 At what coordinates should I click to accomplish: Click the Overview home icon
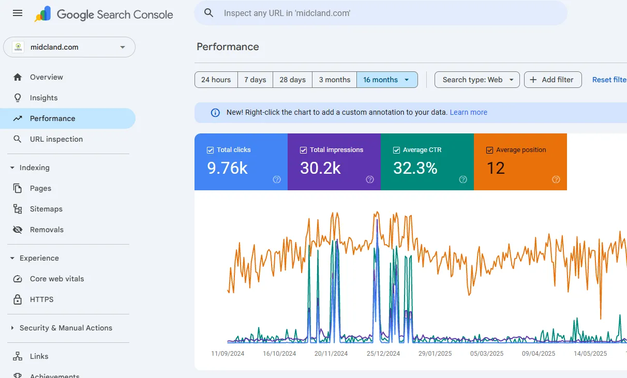[x=18, y=77]
